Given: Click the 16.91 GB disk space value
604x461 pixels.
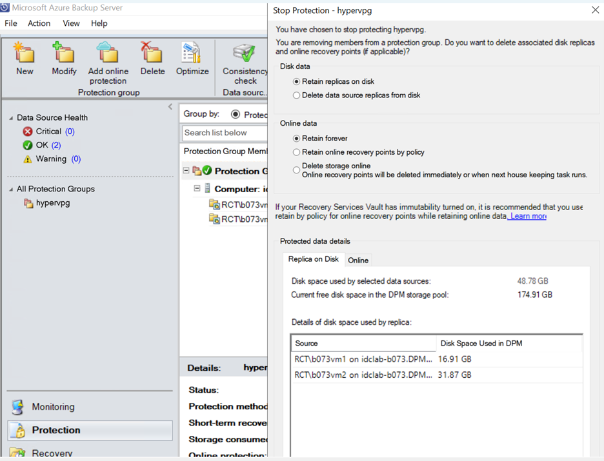Looking at the screenshot, I should pos(454,359).
